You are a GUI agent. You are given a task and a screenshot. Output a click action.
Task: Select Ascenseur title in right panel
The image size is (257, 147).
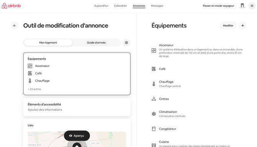point(166,45)
